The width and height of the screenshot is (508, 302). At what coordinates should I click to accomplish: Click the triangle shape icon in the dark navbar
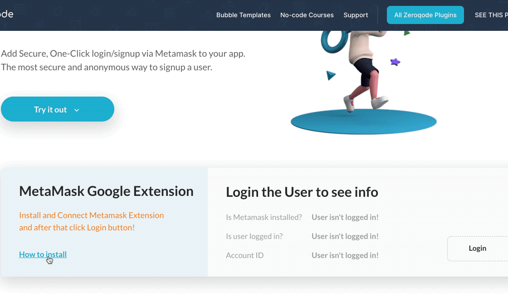[x=132, y=11]
